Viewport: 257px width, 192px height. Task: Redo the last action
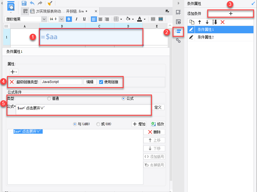[40, 3]
